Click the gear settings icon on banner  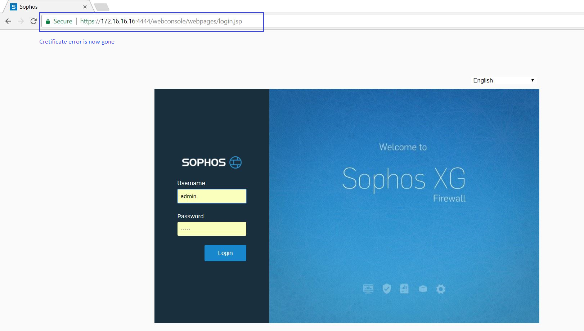pyautogui.click(x=441, y=289)
